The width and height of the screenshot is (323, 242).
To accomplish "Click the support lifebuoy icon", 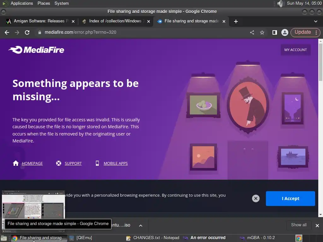I will point(59,163).
